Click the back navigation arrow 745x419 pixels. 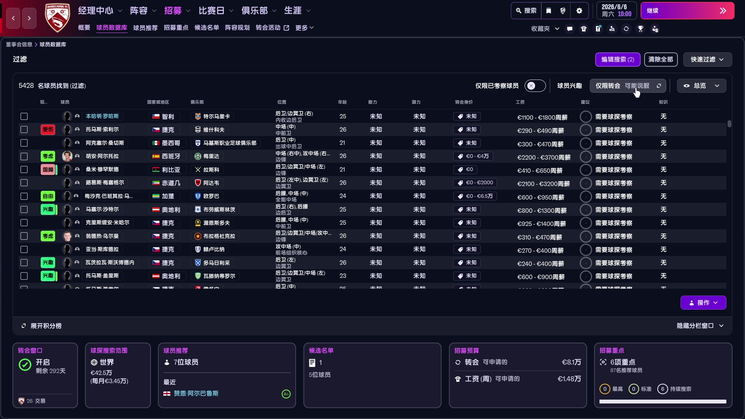click(x=13, y=18)
